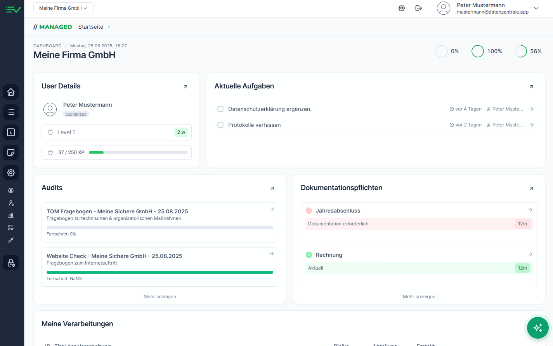Show more entries under Audits
Screen dimensions: 553x346
click(159, 296)
